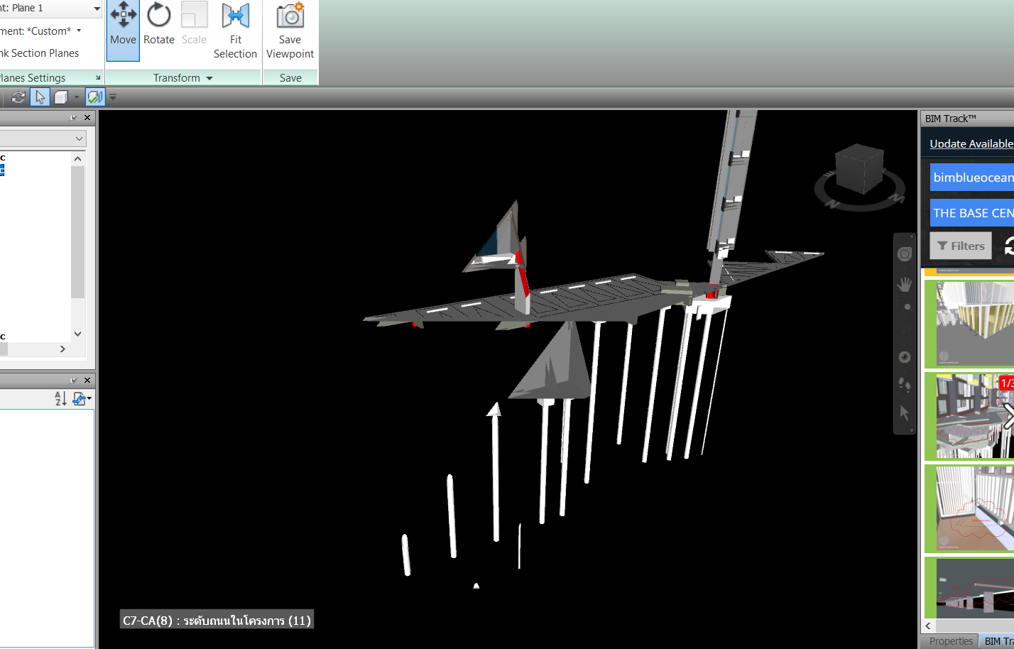Toggle Link Section Planes
Screen dimensions: 1014x649
pos(39,53)
